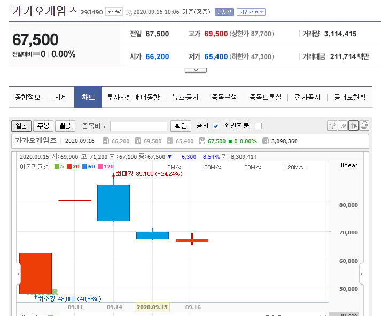
Task: Open the 전자공시 tab
Action: [x=307, y=97]
